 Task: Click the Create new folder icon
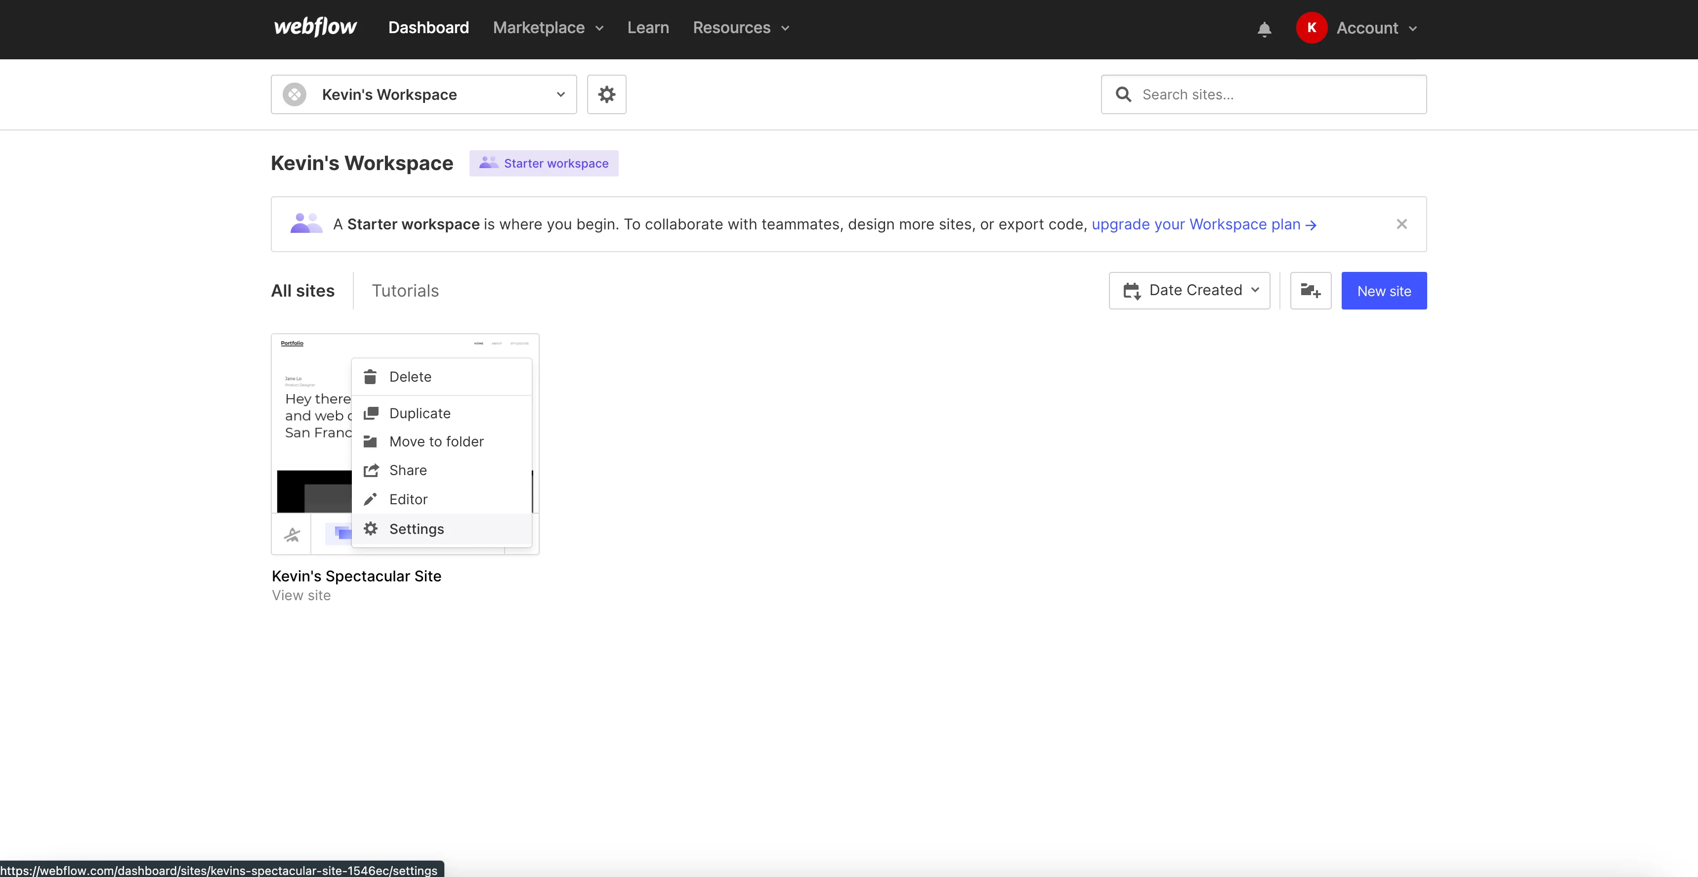(x=1311, y=290)
